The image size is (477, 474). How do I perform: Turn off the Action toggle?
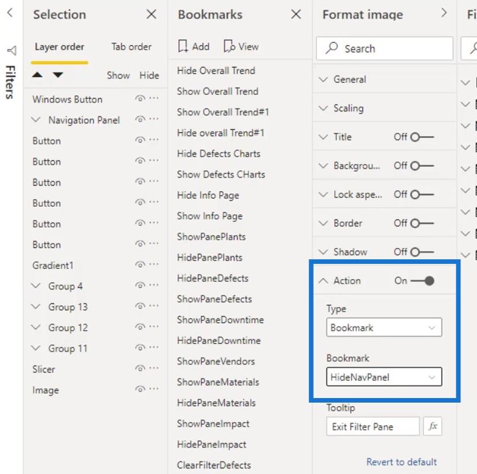[422, 280]
